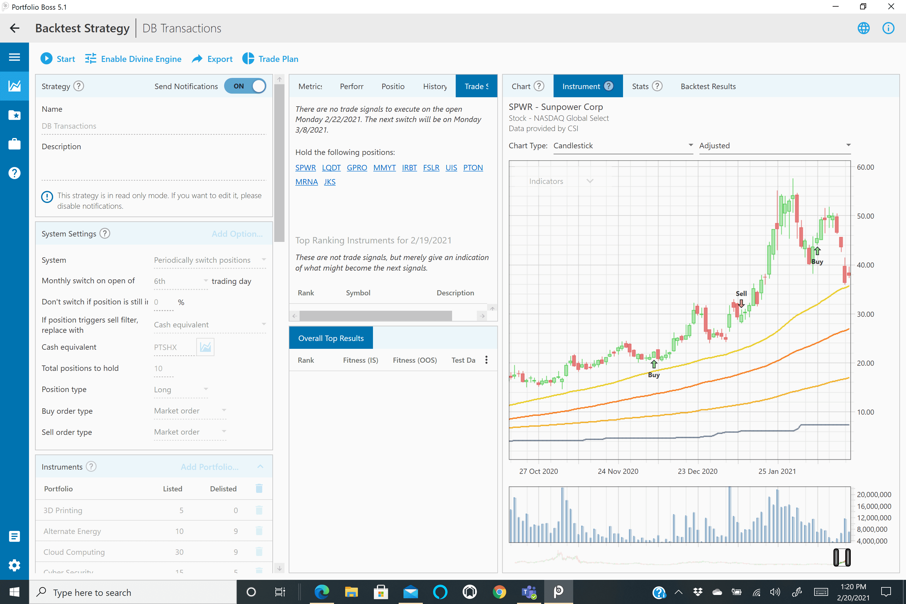Click the Start play icon

[46, 59]
